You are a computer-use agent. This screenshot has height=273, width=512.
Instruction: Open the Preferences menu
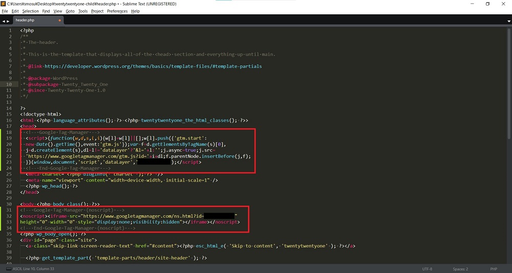117,11
